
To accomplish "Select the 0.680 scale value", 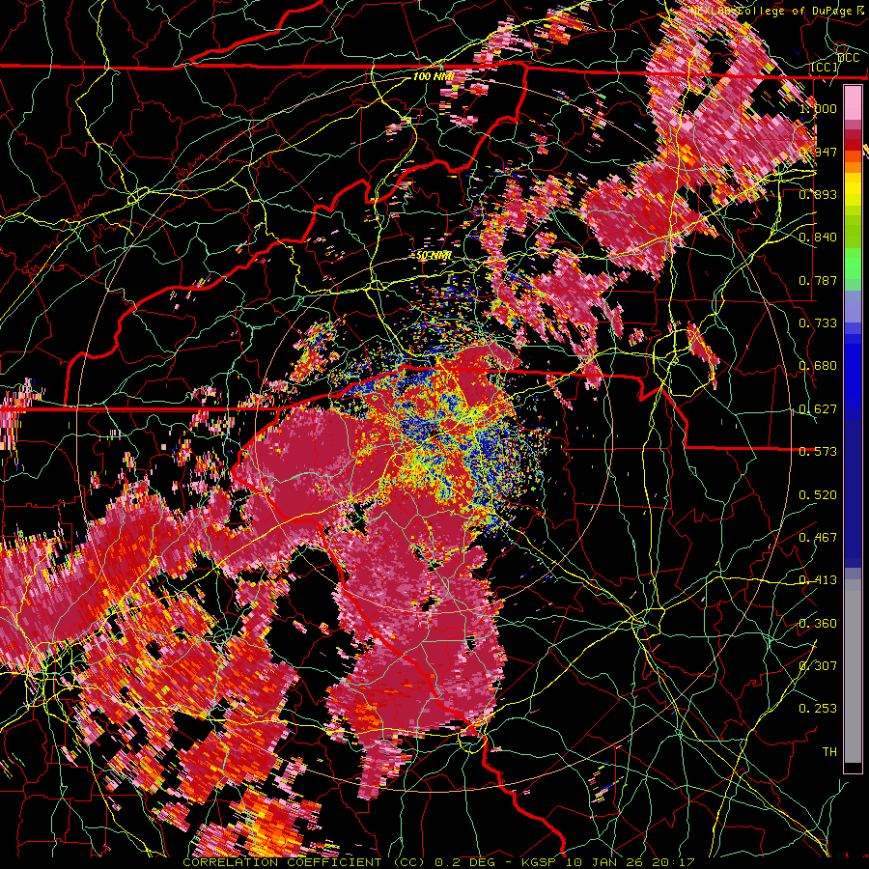I will pyautogui.click(x=818, y=366).
